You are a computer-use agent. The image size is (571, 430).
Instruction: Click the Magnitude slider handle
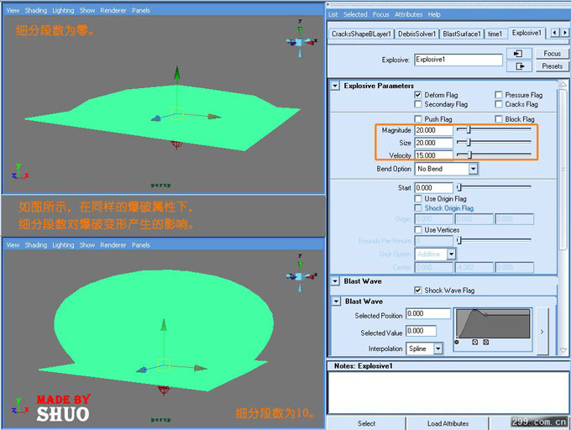coord(469,130)
